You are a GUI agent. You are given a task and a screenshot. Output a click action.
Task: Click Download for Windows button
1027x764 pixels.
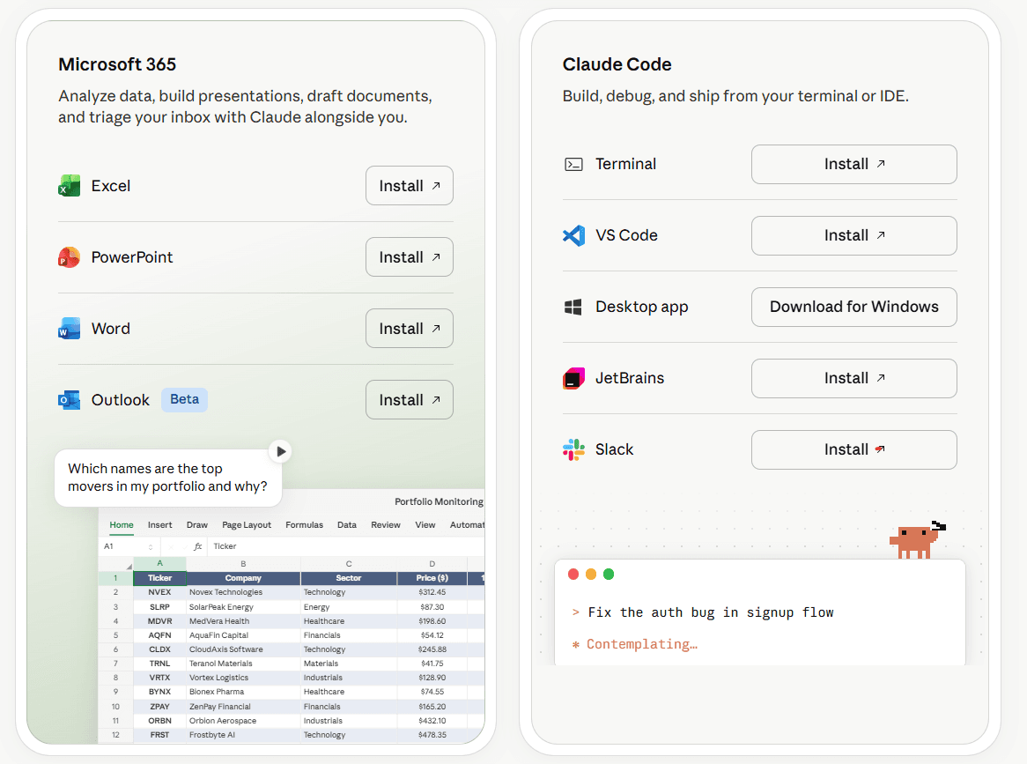click(x=854, y=308)
